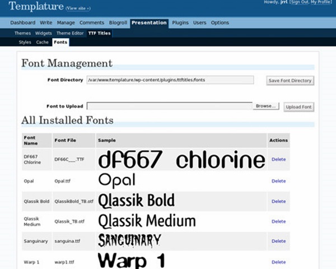336x269 pixels.
Task: Click the QlassikBold_TB.otf file name
Action: coord(74,201)
